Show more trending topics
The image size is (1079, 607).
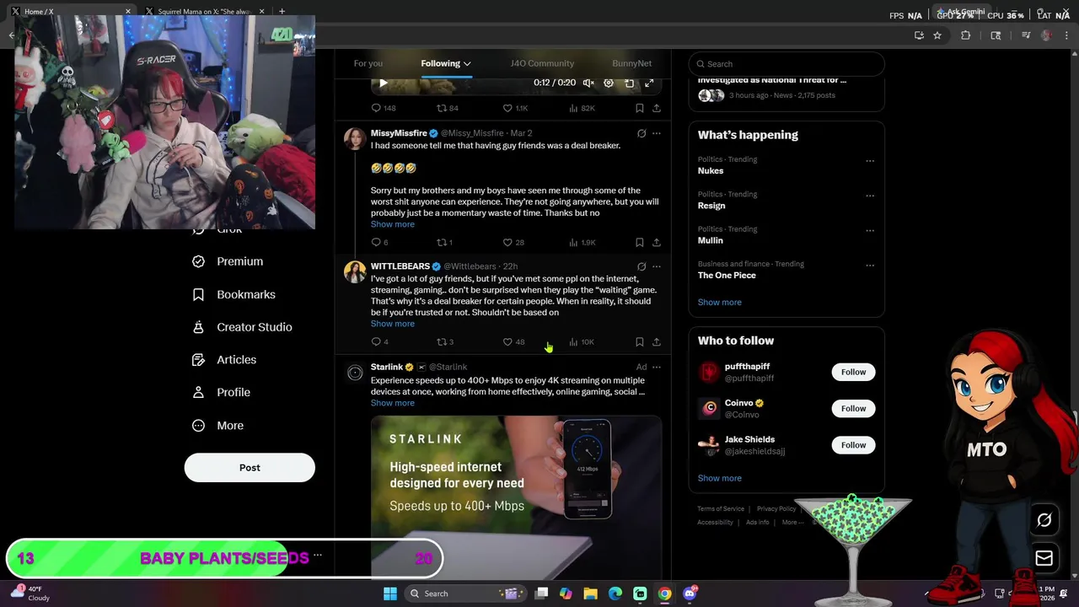719,302
